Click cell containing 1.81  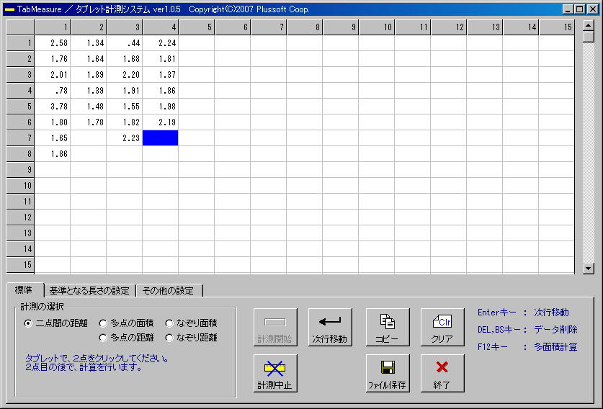point(161,59)
